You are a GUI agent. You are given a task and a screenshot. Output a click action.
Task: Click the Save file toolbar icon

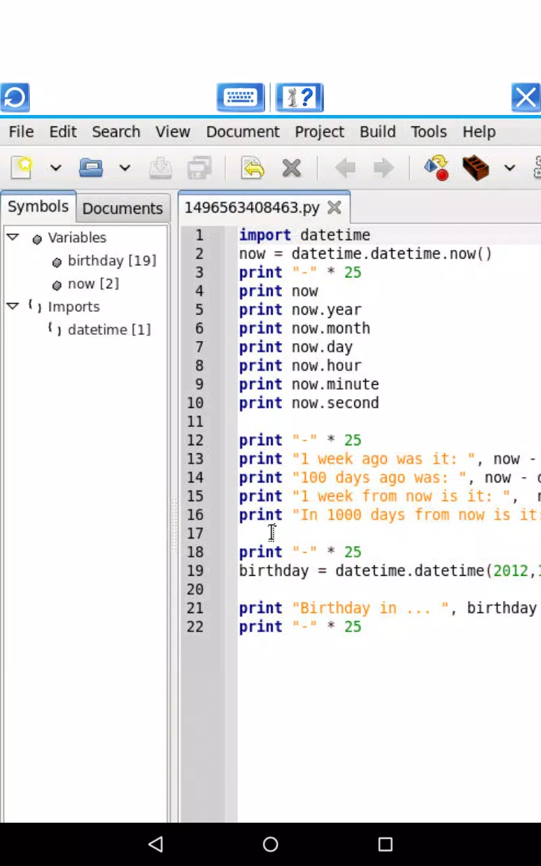pos(160,167)
